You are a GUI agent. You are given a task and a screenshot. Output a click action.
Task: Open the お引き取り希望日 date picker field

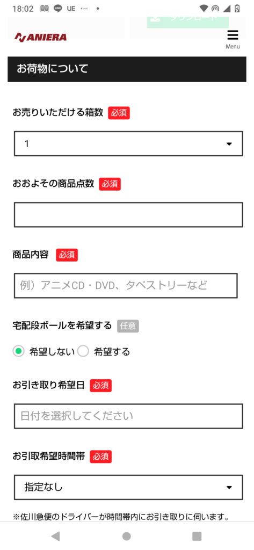click(x=128, y=416)
